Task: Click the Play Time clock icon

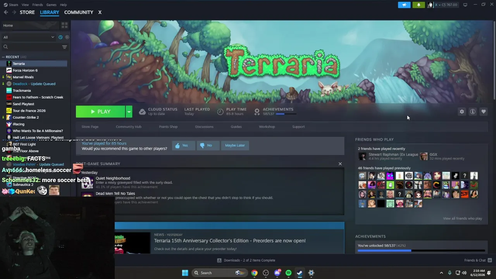Action: point(220,112)
